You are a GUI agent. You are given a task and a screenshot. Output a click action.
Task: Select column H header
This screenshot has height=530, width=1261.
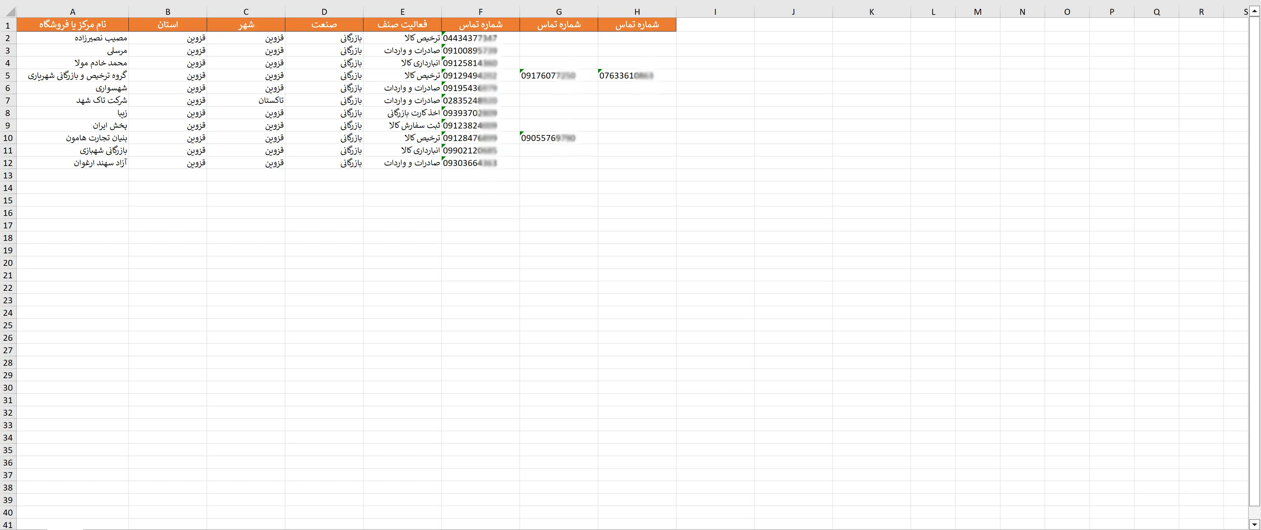tap(637, 12)
